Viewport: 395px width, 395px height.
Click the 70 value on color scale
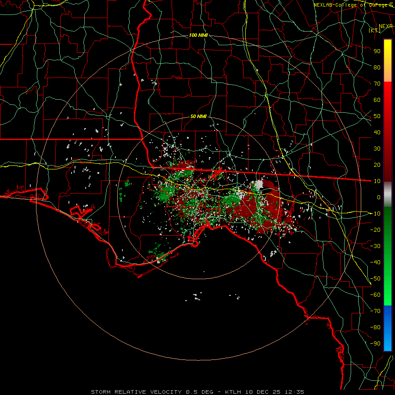[377, 84]
